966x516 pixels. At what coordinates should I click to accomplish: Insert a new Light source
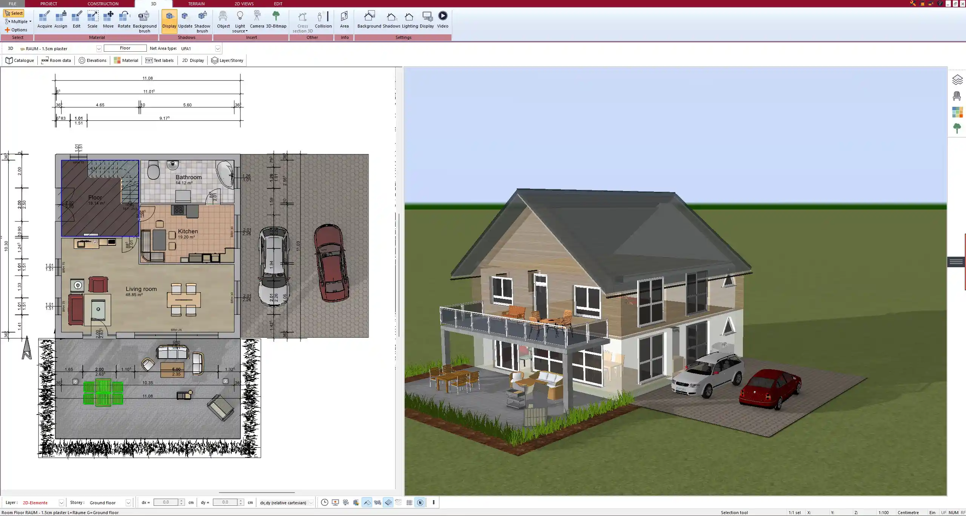[x=240, y=21]
